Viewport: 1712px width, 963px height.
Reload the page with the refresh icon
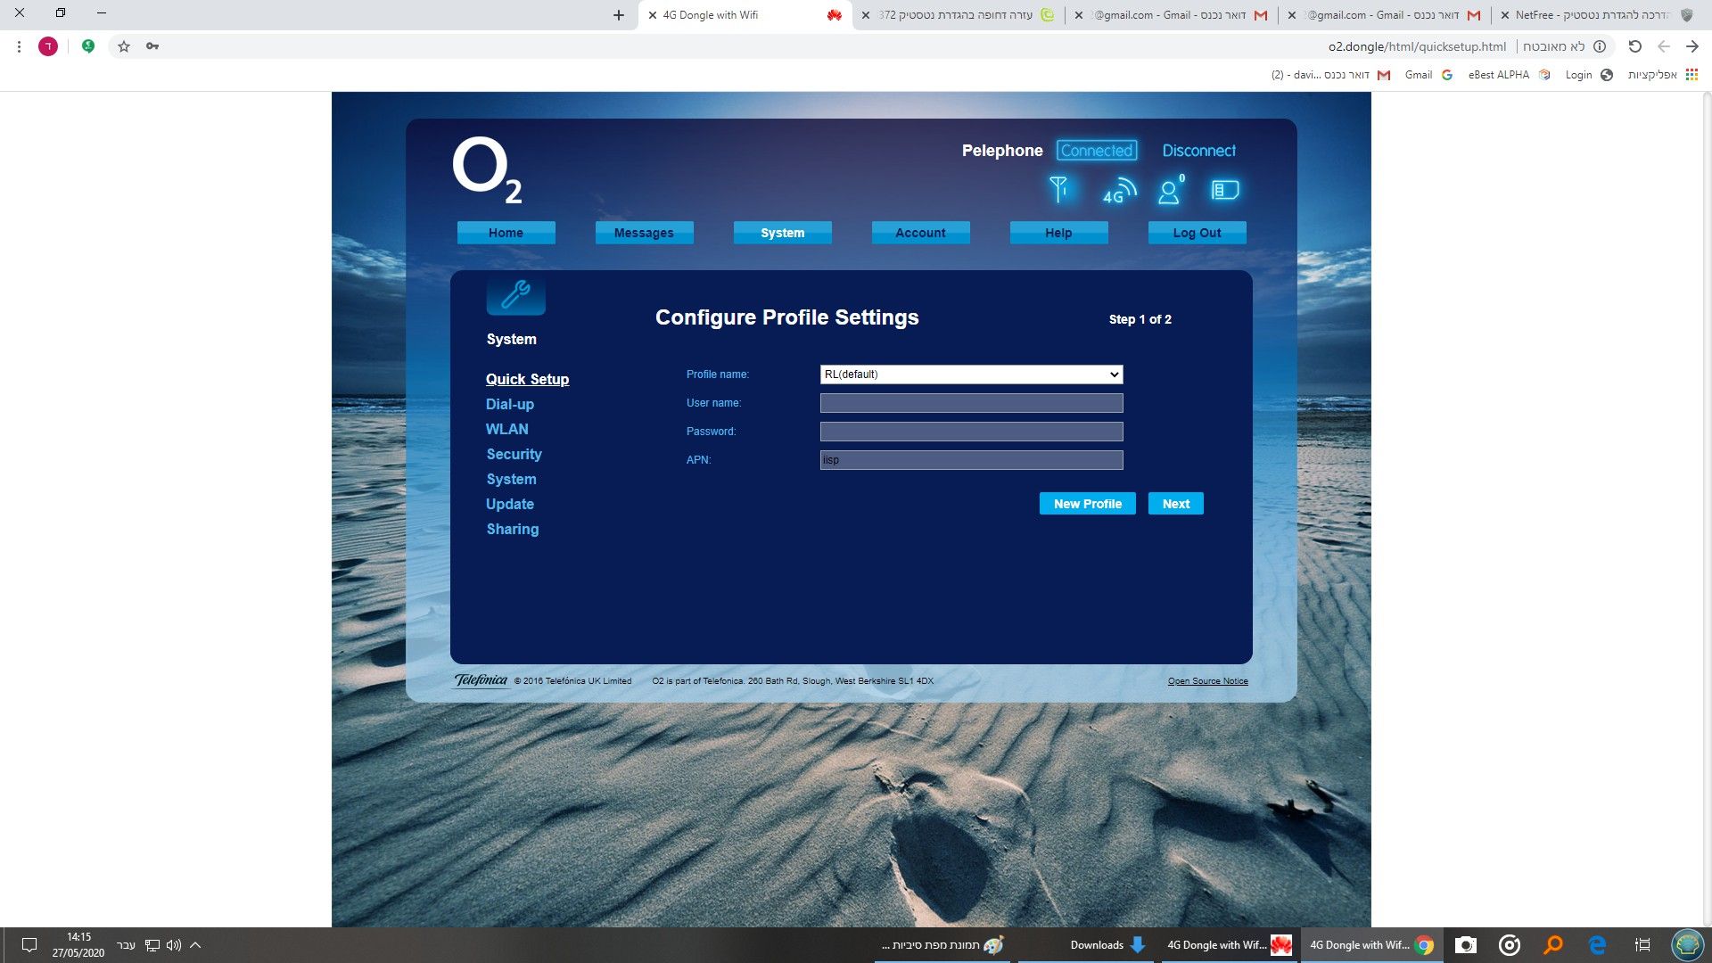pos(1634,46)
